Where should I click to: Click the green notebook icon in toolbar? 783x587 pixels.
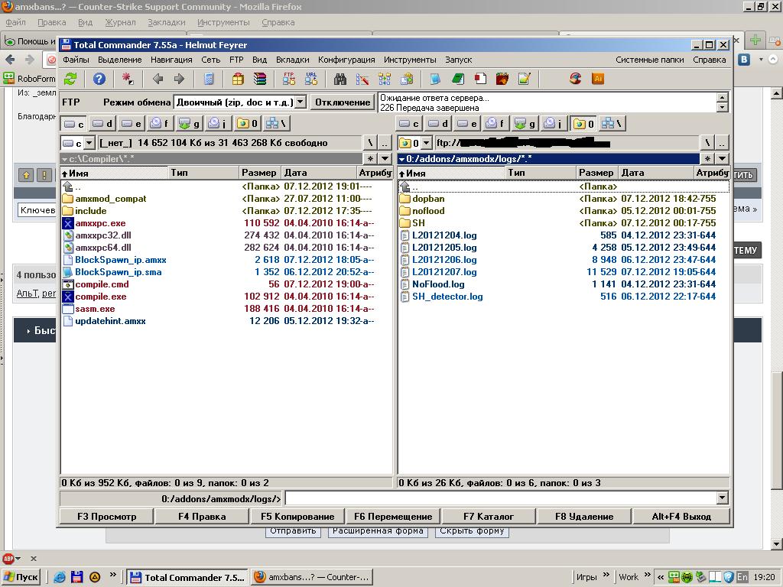click(x=458, y=79)
